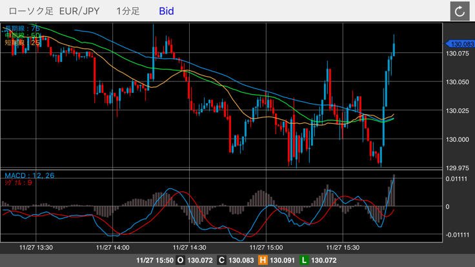Screen dimensions: 475x267
Task: Toggle the Bid price display
Action: point(166,11)
